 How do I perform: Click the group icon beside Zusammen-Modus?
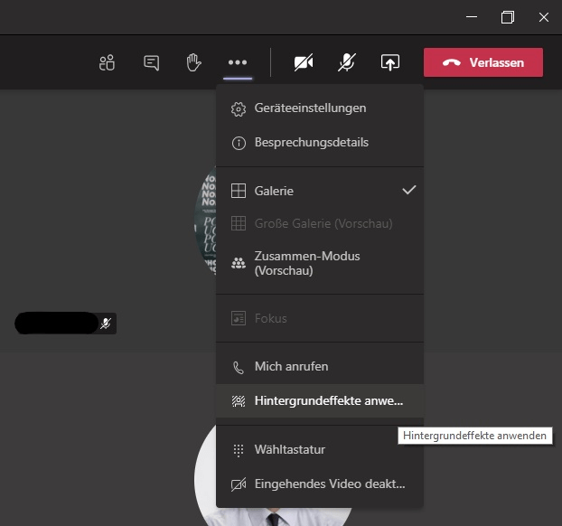(x=239, y=264)
